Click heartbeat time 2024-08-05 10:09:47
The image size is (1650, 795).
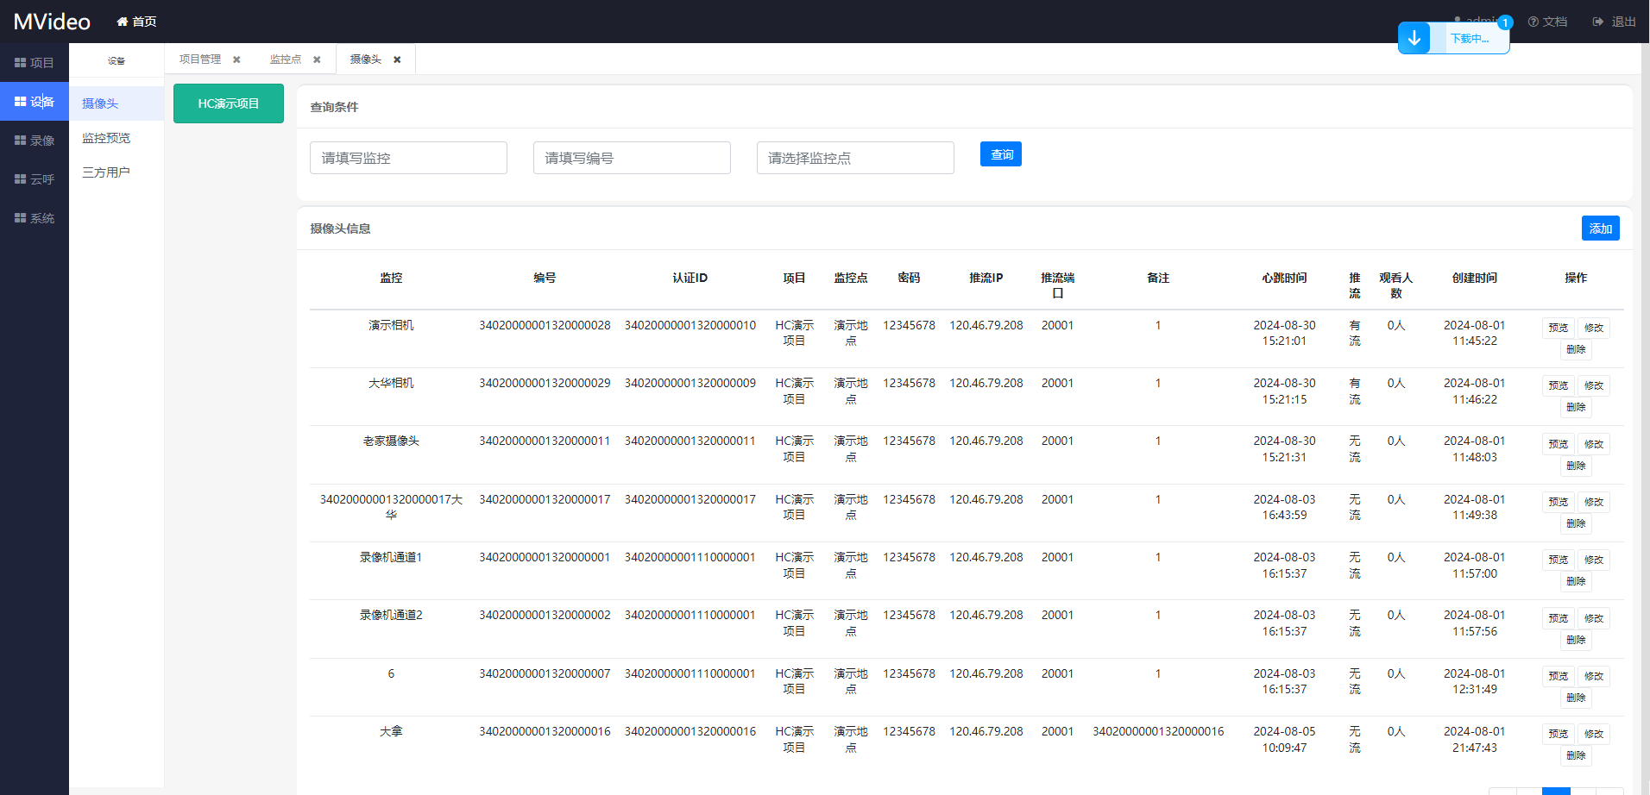click(x=1284, y=740)
